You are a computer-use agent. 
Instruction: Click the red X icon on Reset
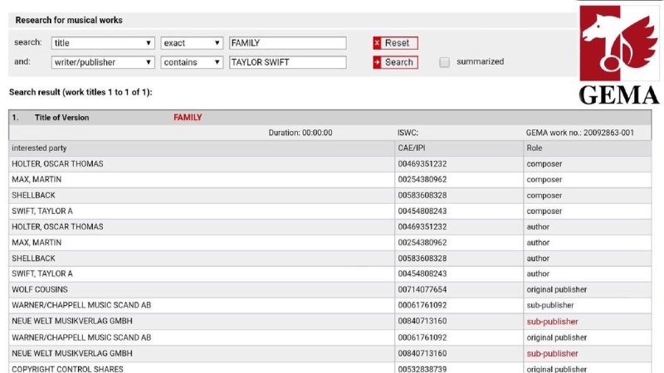(378, 43)
